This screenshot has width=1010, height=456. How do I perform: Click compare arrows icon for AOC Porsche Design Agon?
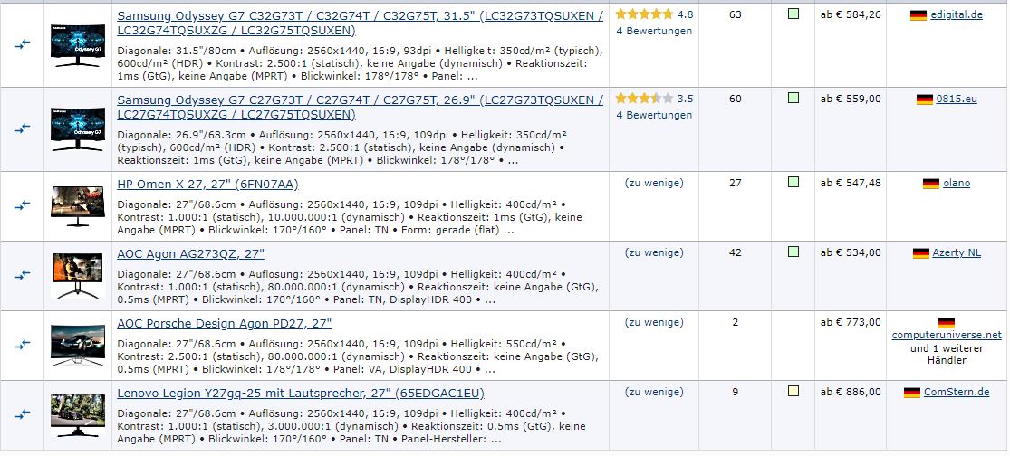(x=23, y=345)
